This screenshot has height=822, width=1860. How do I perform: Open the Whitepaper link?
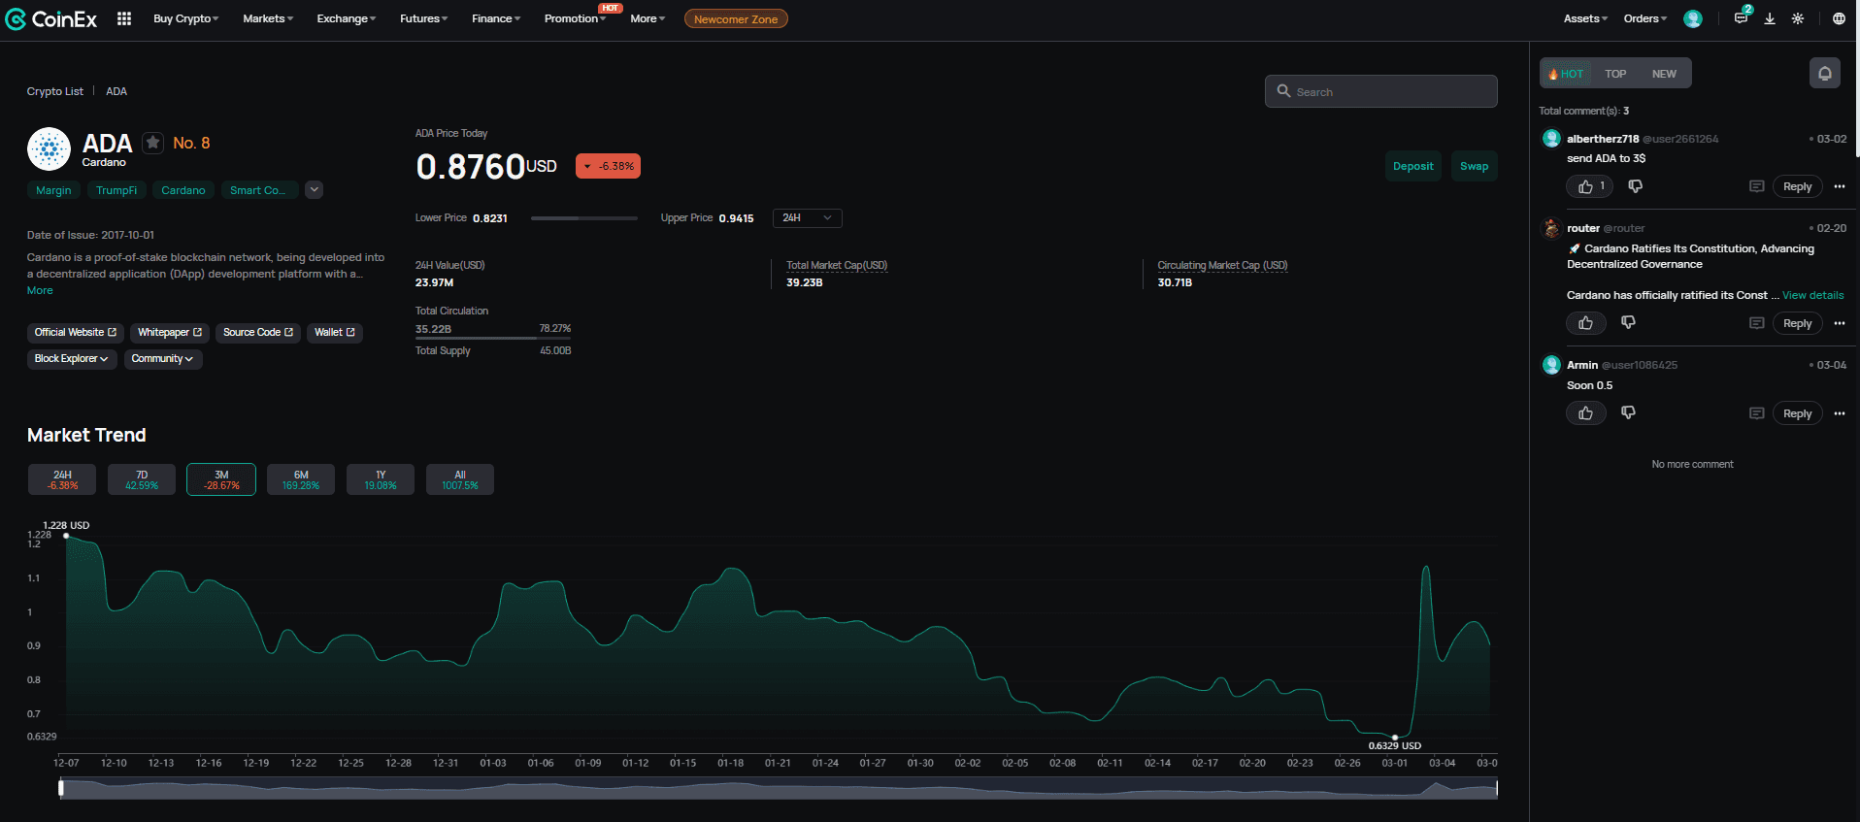(x=170, y=333)
